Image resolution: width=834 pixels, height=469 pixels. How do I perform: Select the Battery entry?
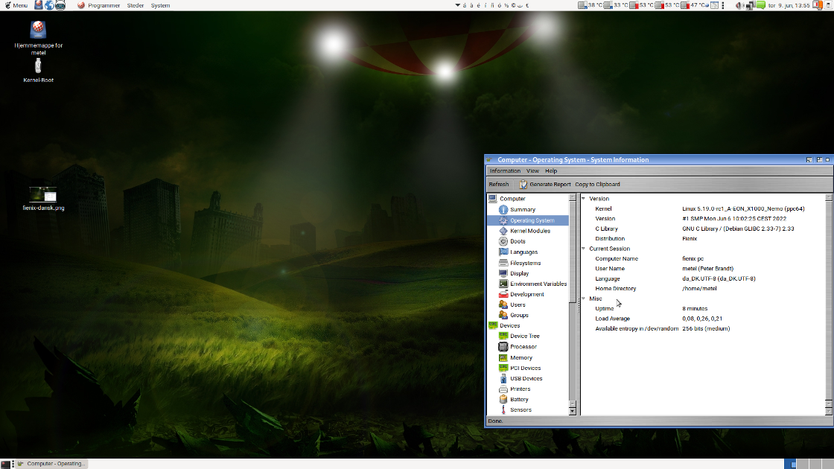[519, 400]
